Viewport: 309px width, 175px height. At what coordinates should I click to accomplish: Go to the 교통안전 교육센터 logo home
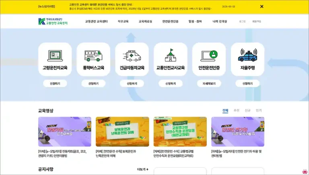point(53,21)
